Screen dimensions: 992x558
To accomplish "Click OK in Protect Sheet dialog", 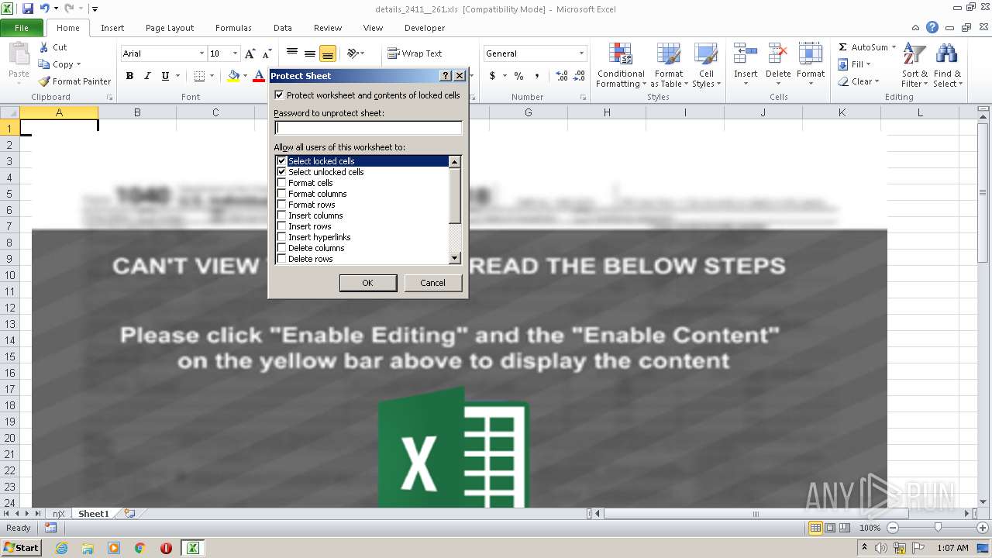I will pos(368,283).
